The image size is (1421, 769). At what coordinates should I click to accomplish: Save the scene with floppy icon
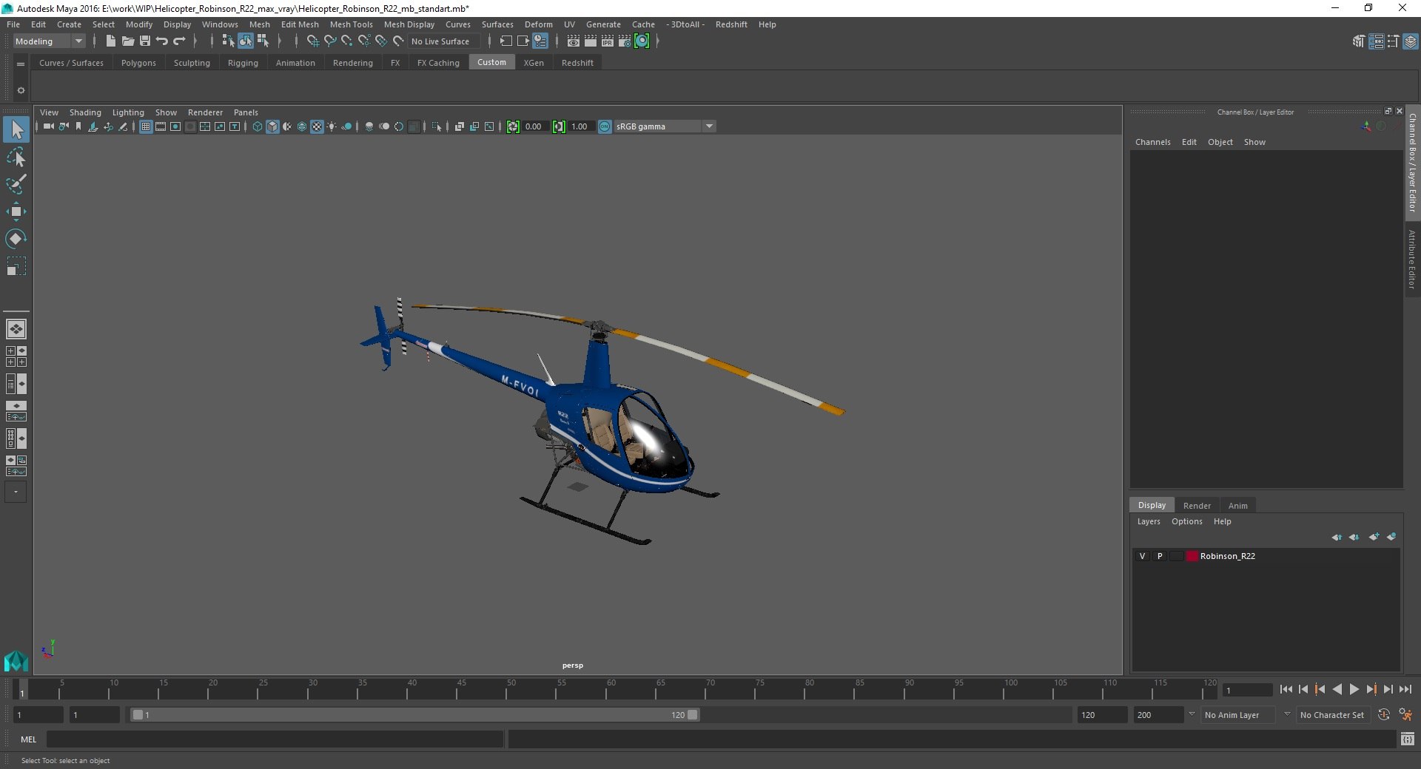[145, 41]
